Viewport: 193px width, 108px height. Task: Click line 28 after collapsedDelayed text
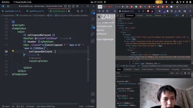tap(55, 52)
